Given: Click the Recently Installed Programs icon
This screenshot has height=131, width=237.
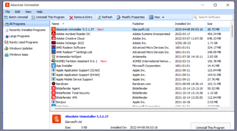Looking at the screenshot, I should click(x=7, y=30).
